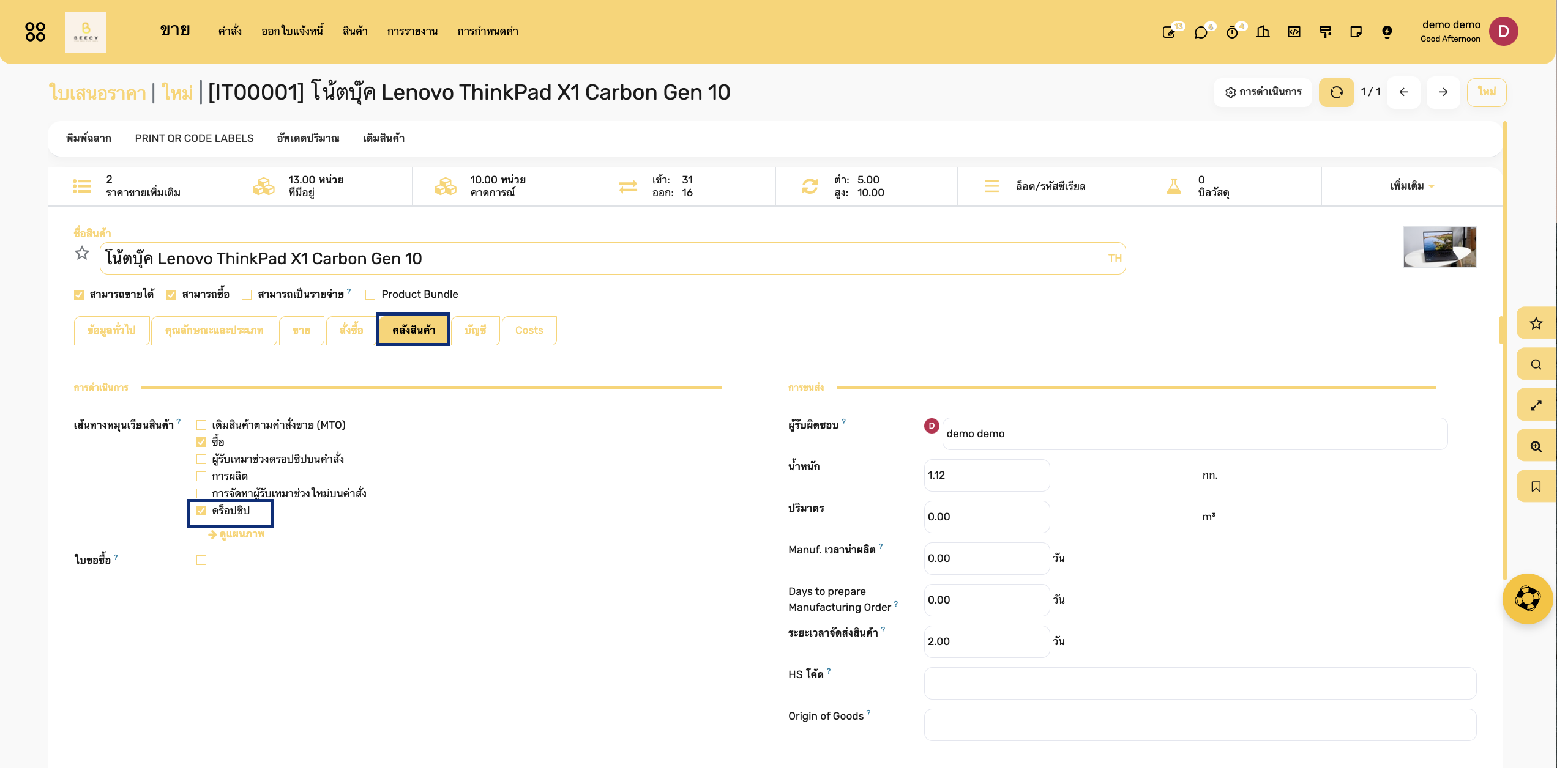The image size is (1557, 768).
Task: Click the sticky note icon in header
Action: click(x=1356, y=32)
